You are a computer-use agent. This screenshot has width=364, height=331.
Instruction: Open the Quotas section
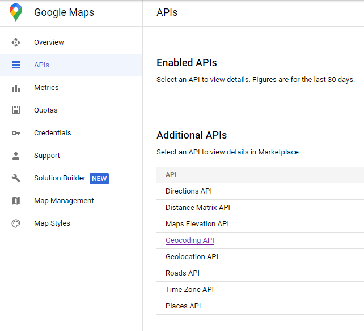click(71, 110)
